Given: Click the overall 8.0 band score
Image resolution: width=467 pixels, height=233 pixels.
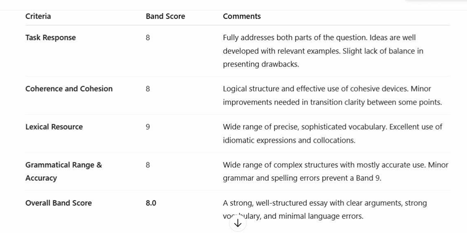Looking at the screenshot, I should [151, 203].
